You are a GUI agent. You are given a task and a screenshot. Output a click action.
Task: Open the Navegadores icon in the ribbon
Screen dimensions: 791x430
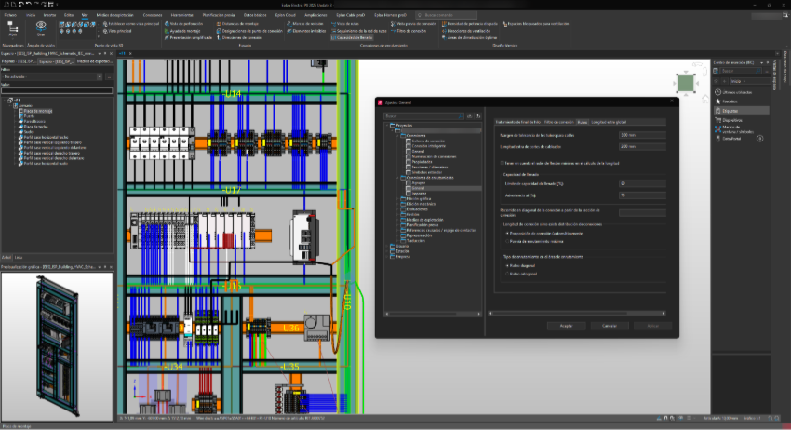[13, 29]
